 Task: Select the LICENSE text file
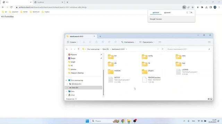click(187, 72)
